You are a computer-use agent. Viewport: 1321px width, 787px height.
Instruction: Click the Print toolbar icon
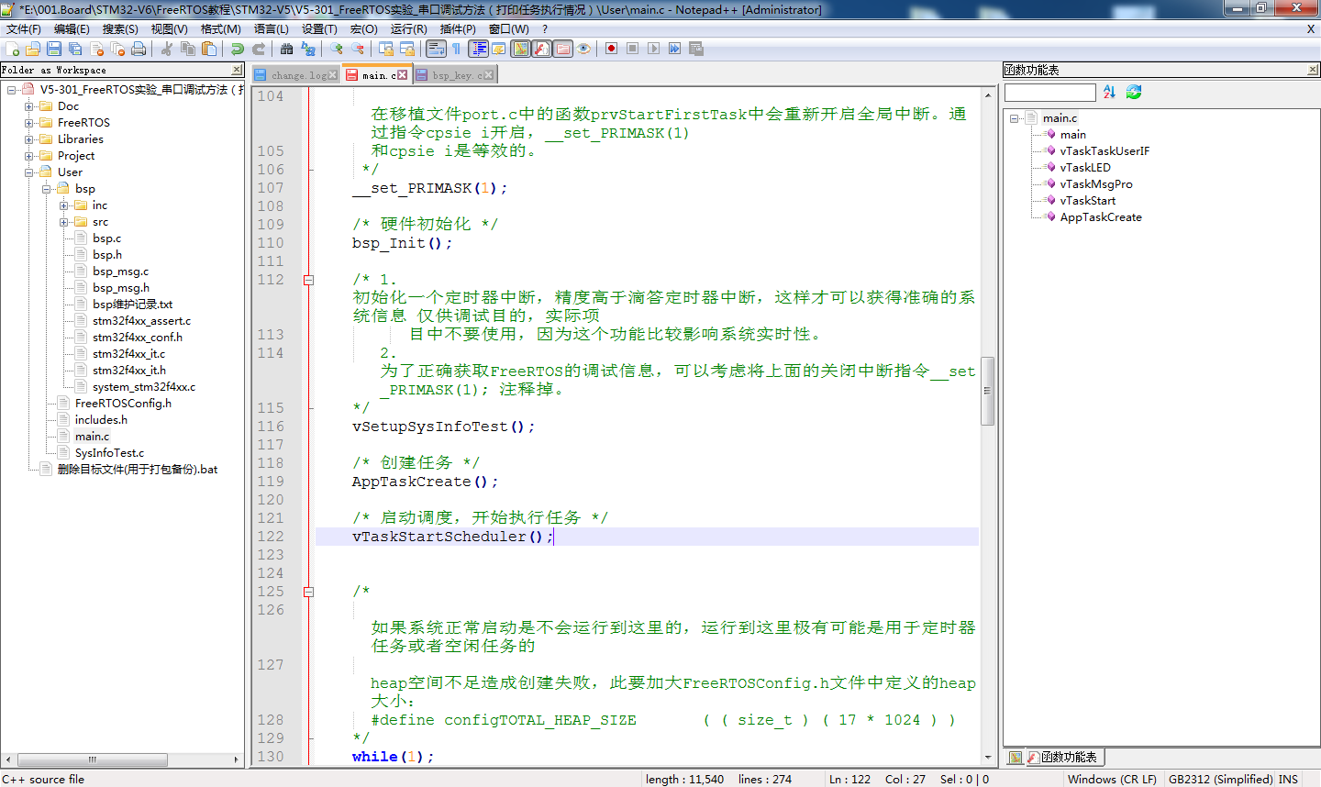click(x=139, y=49)
